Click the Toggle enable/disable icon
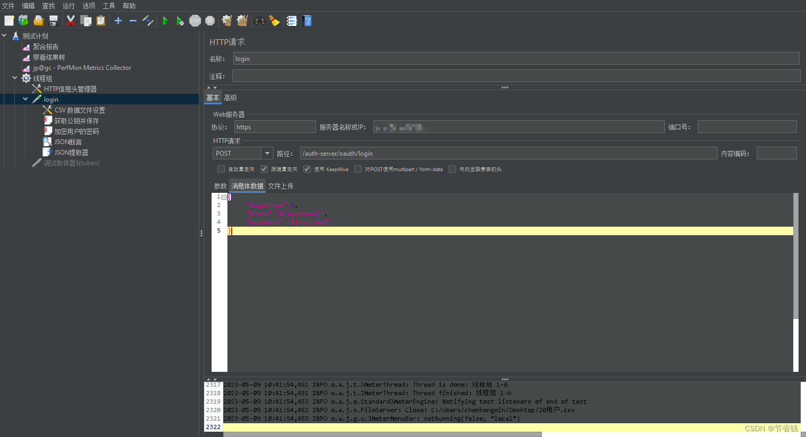The width and height of the screenshot is (806, 437). tap(148, 21)
